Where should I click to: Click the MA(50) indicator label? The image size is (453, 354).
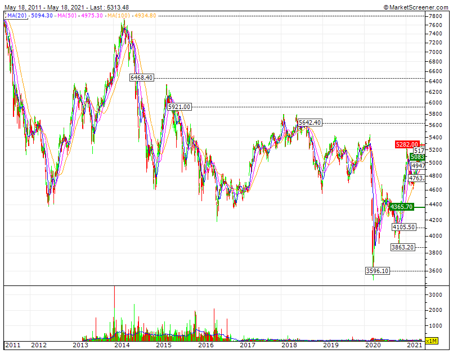[67, 16]
